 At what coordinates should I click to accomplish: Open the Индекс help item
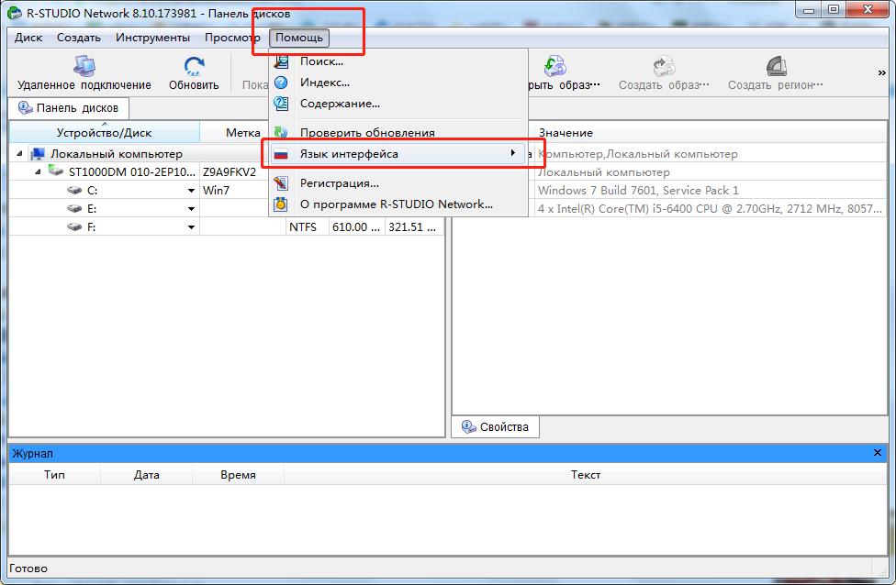click(324, 83)
